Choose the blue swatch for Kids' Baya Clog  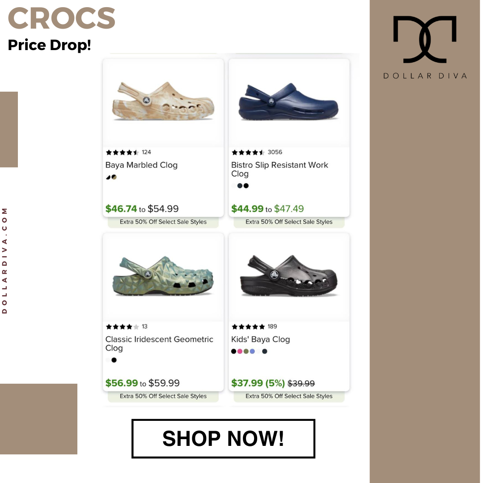click(252, 351)
